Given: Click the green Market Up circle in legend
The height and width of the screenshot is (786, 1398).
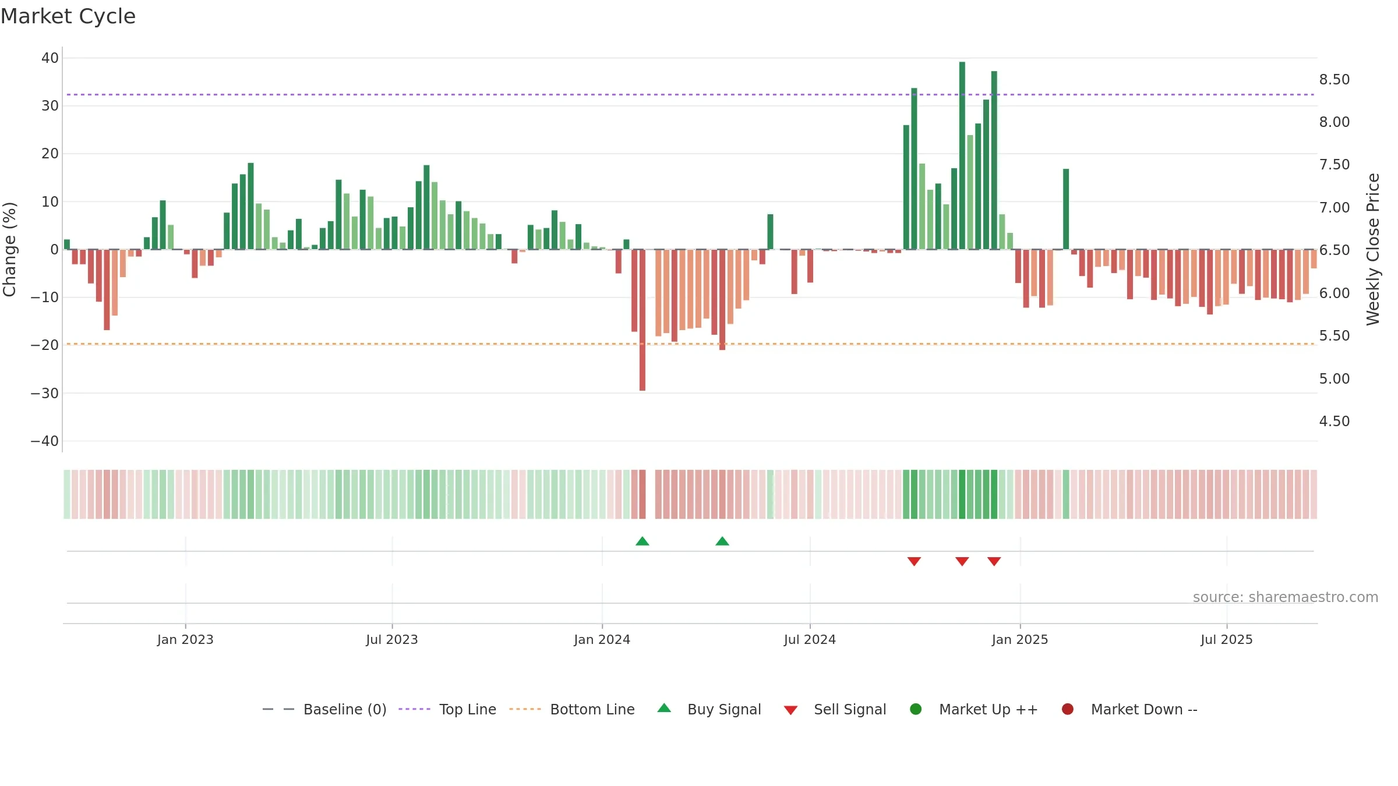Looking at the screenshot, I should (x=916, y=709).
